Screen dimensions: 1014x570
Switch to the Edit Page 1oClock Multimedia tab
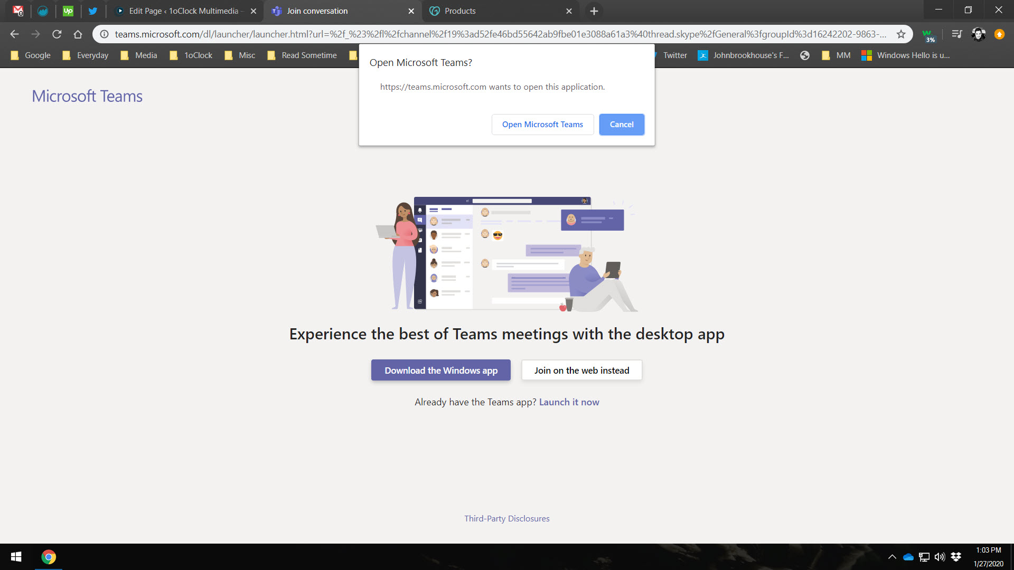tap(180, 11)
